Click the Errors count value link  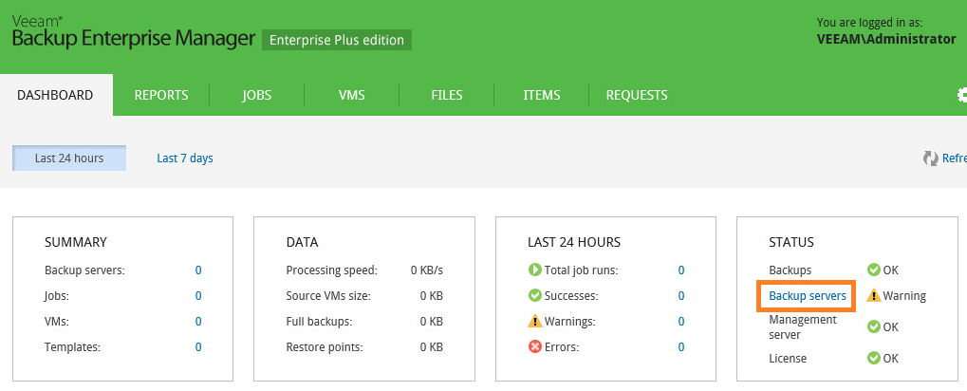[680, 347]
